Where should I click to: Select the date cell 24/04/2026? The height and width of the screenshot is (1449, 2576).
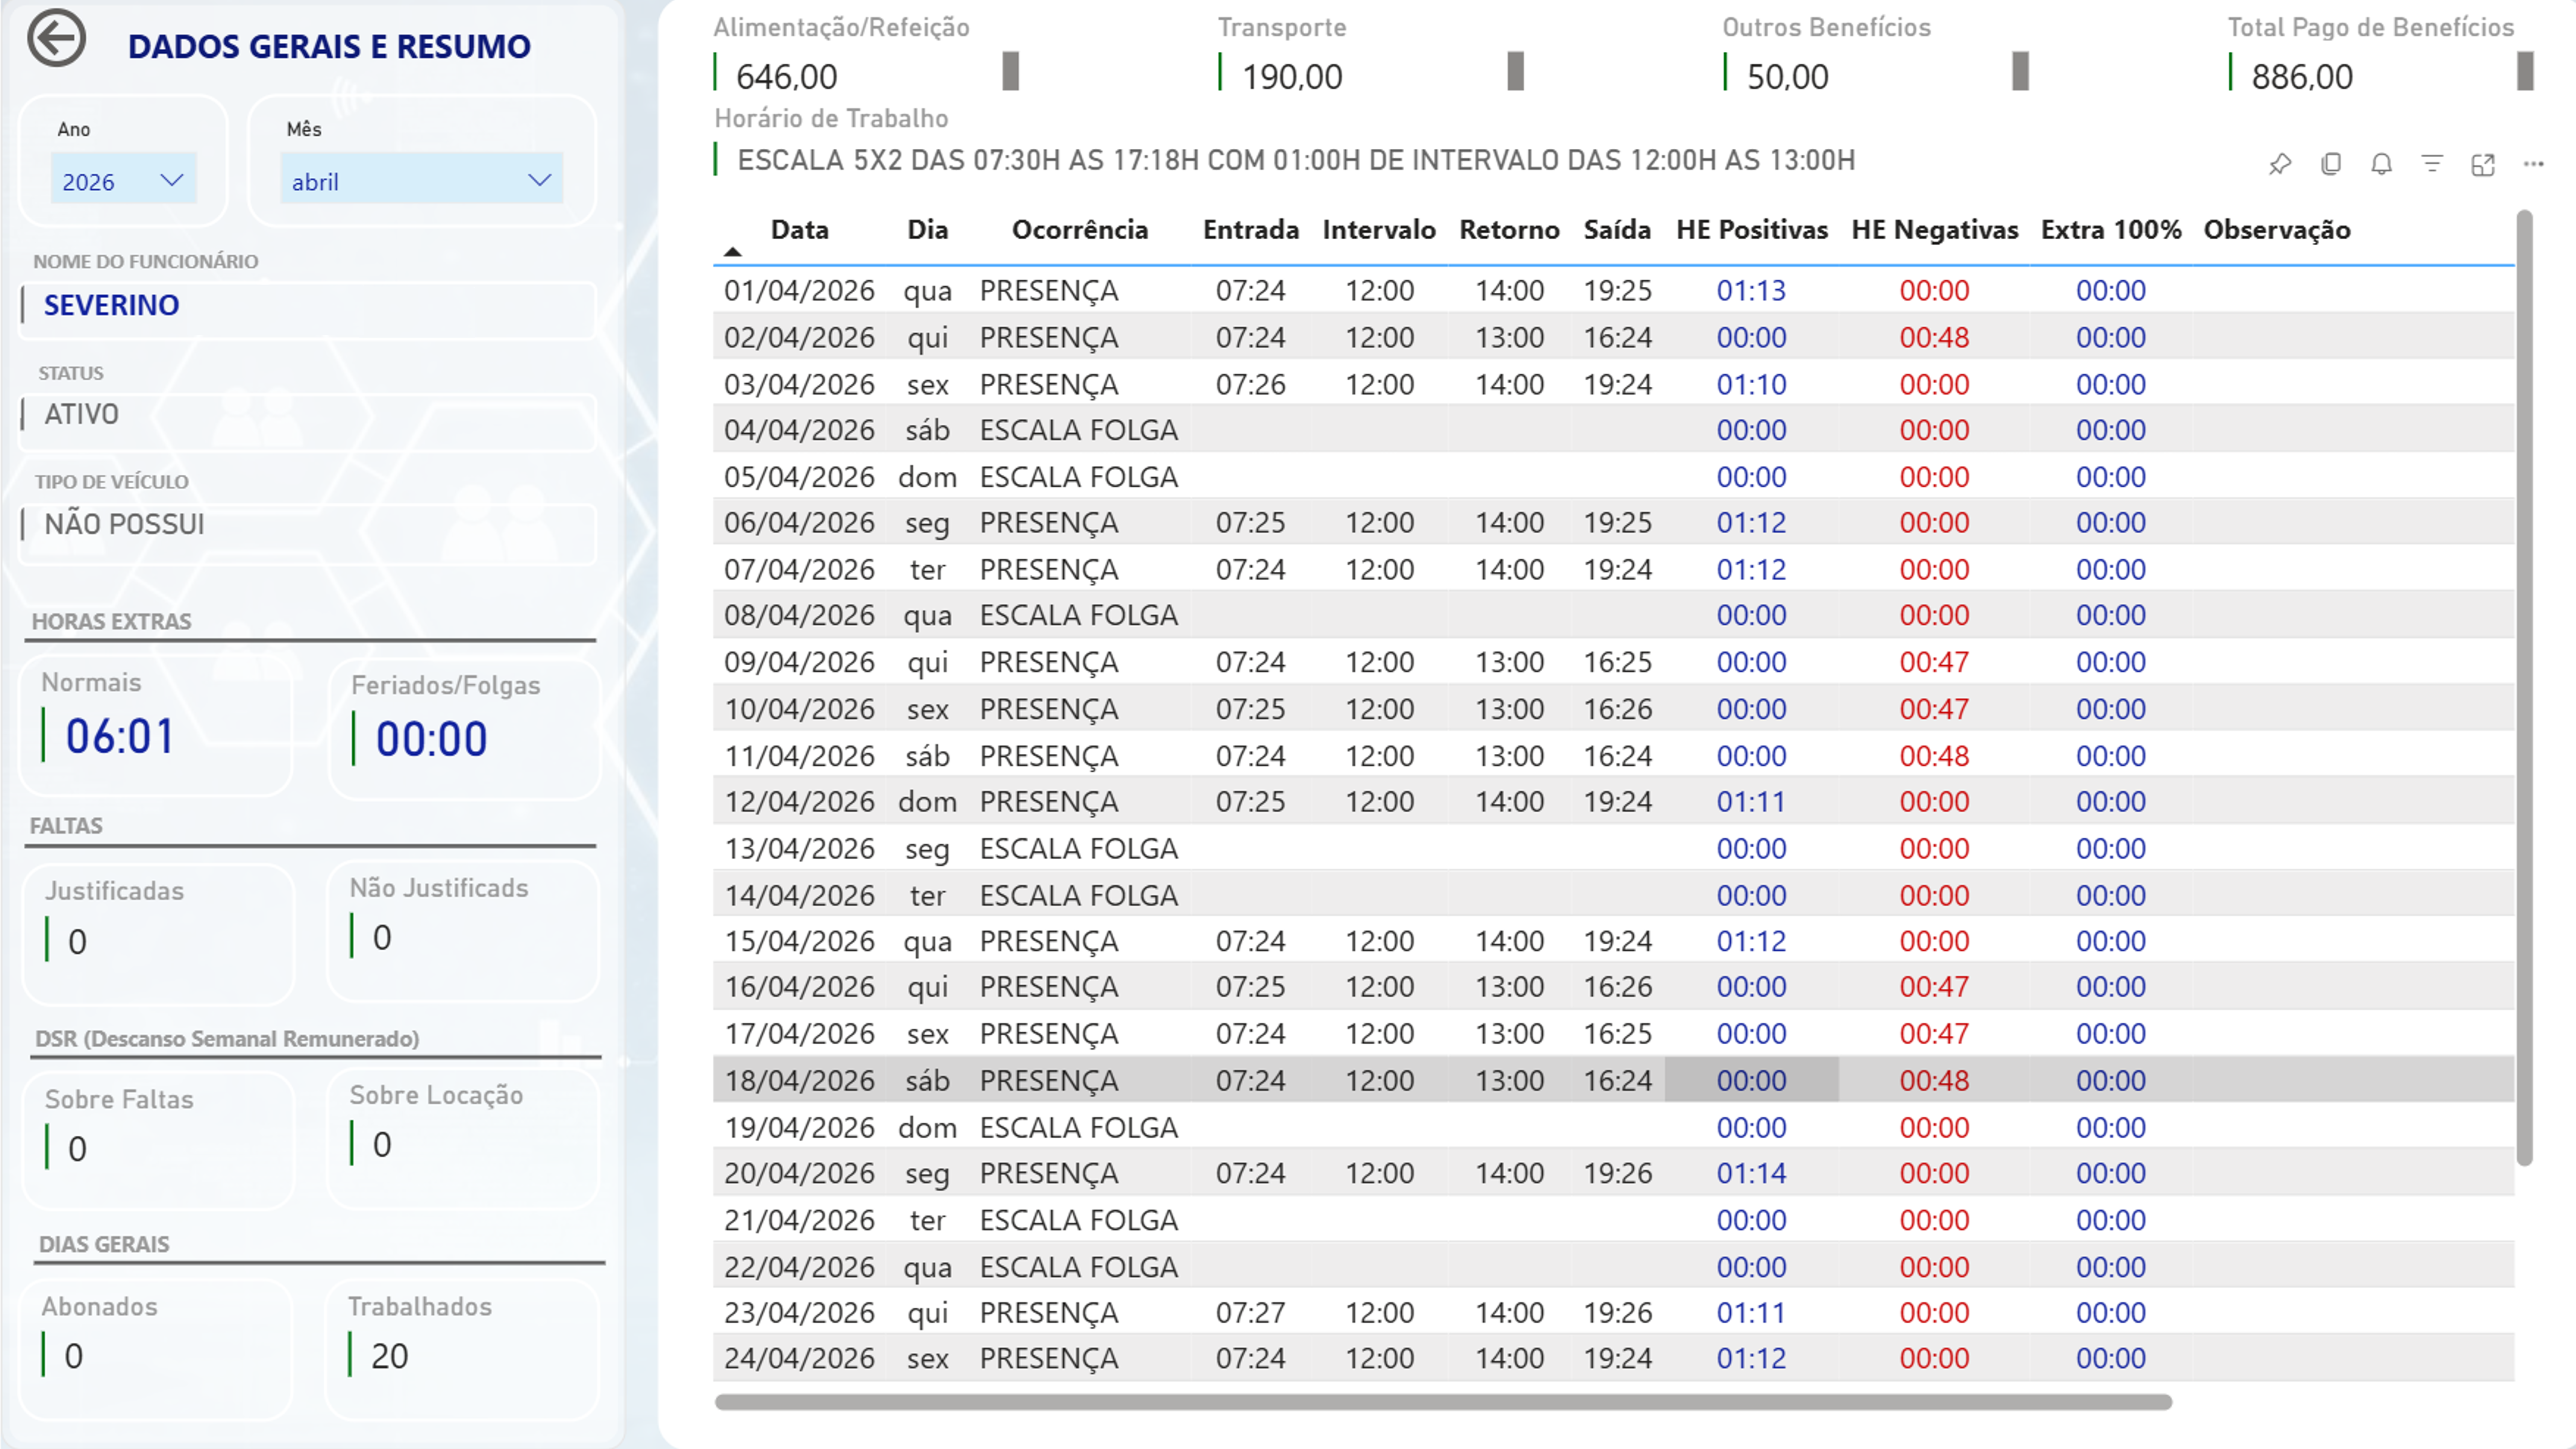pyautogui.click(x=799, y=1359)
